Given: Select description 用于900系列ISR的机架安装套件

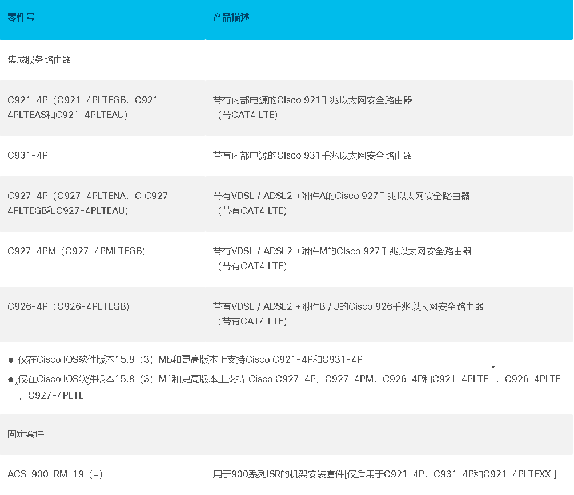Looking at the screenshot, I should point(385,474).
